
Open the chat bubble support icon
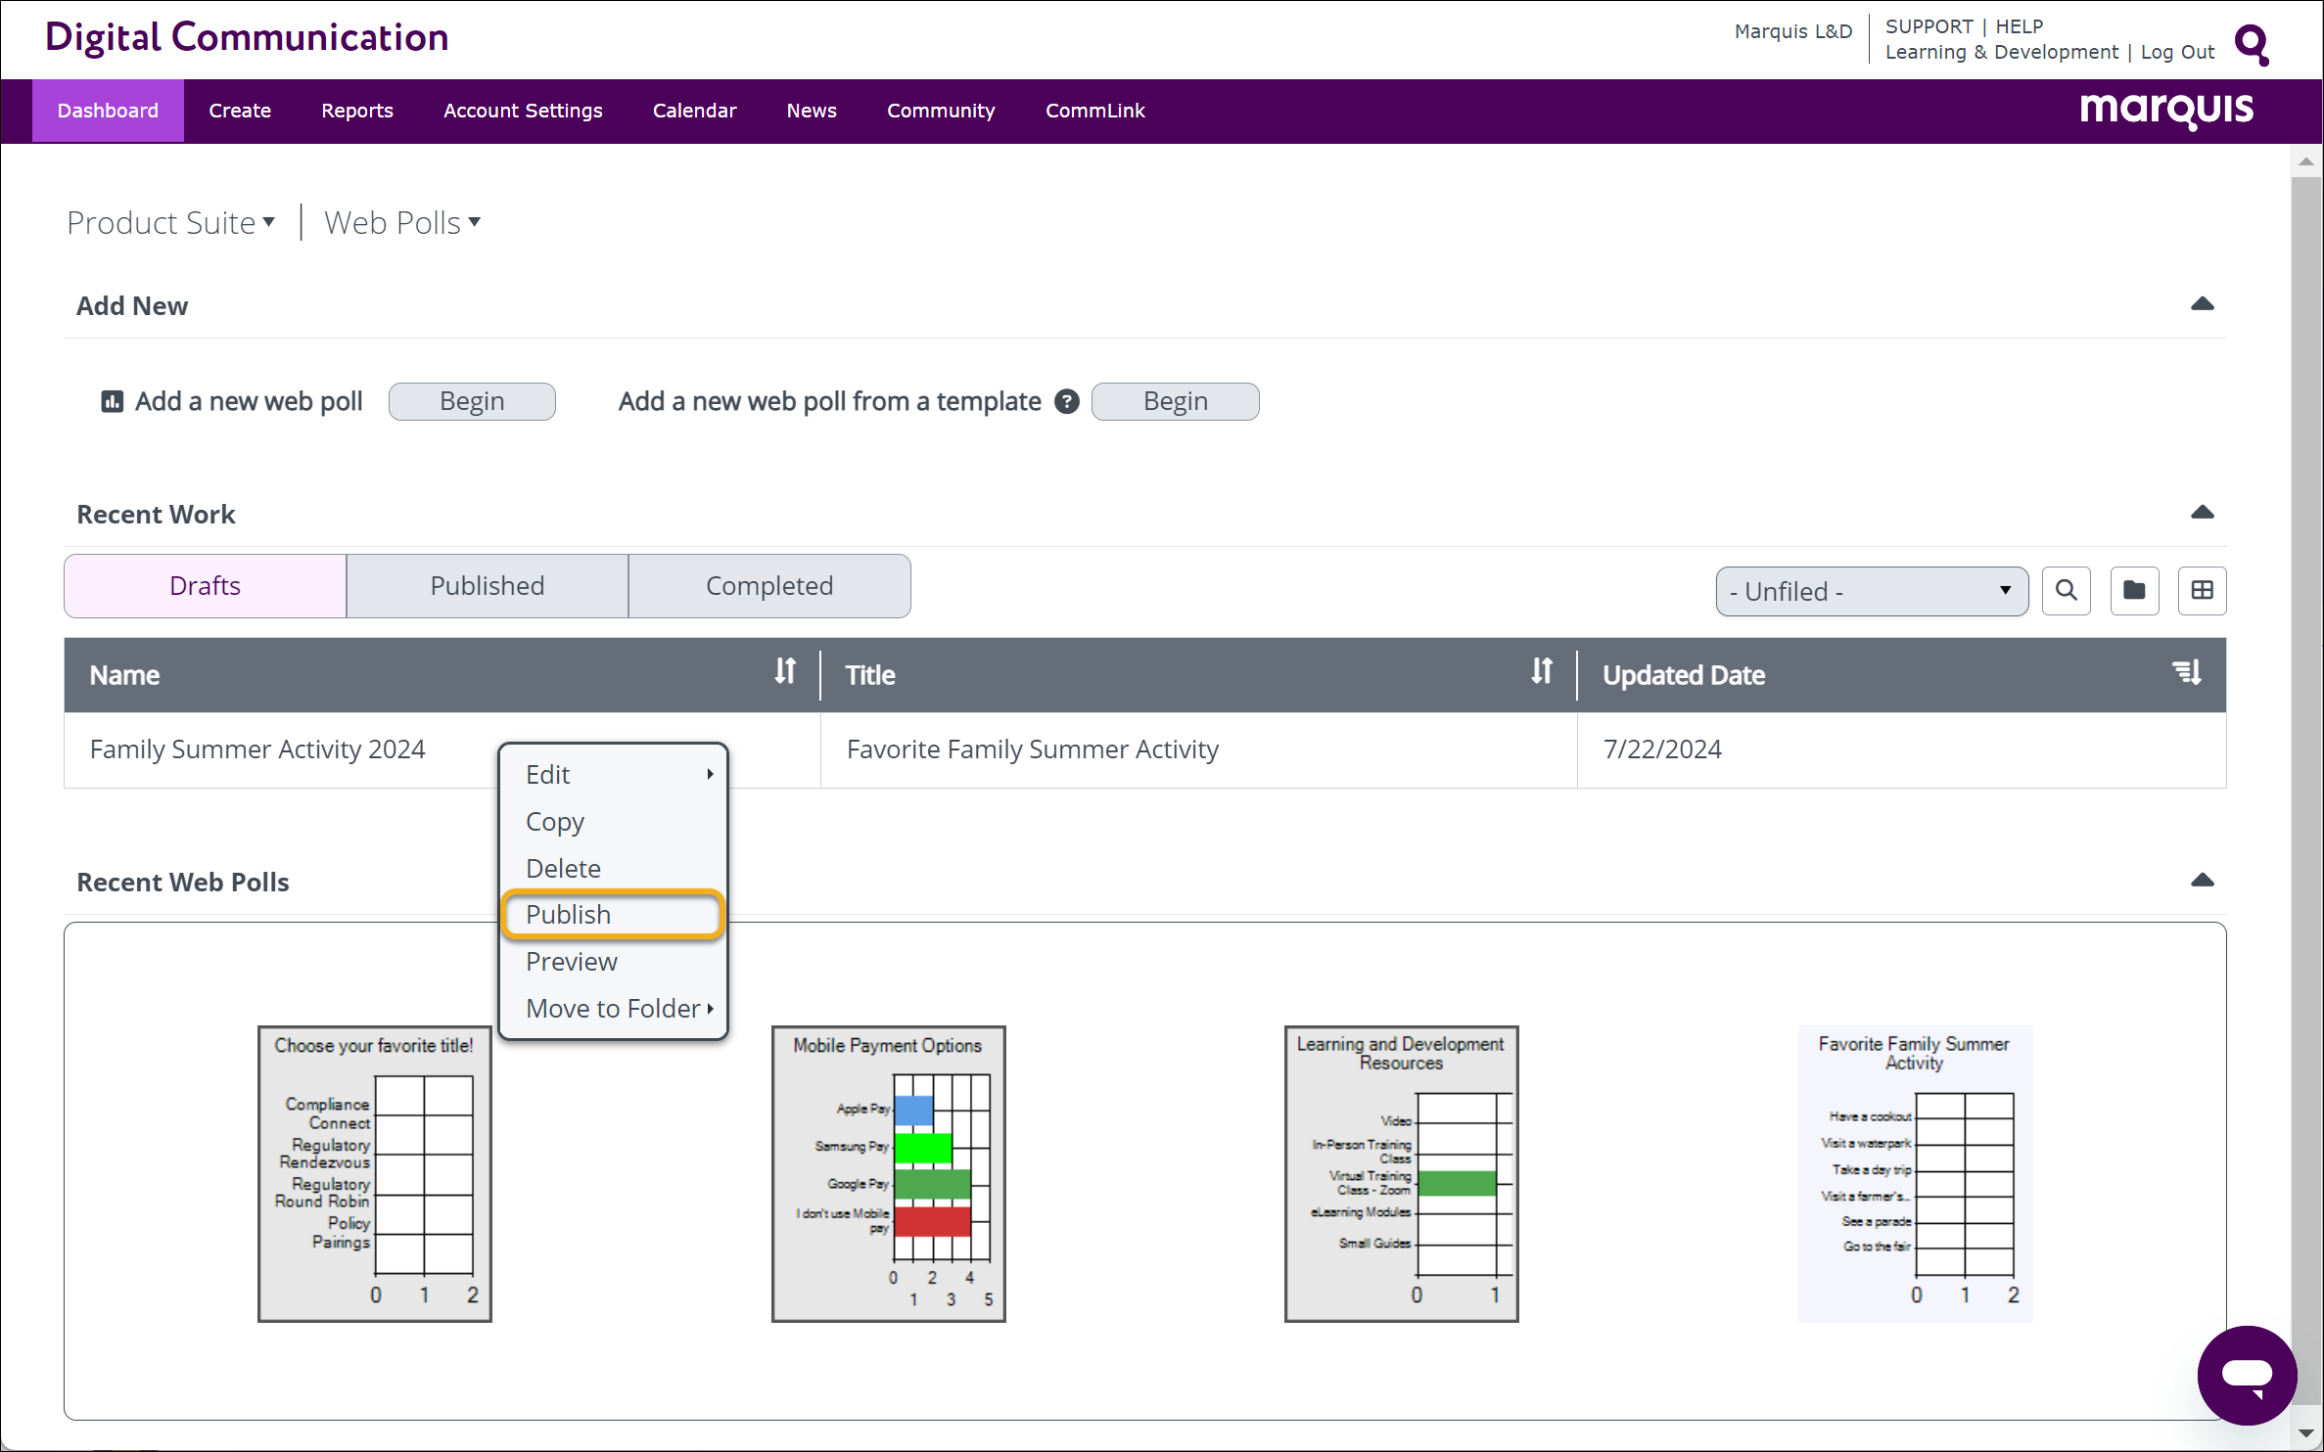coord(2247,1375)
